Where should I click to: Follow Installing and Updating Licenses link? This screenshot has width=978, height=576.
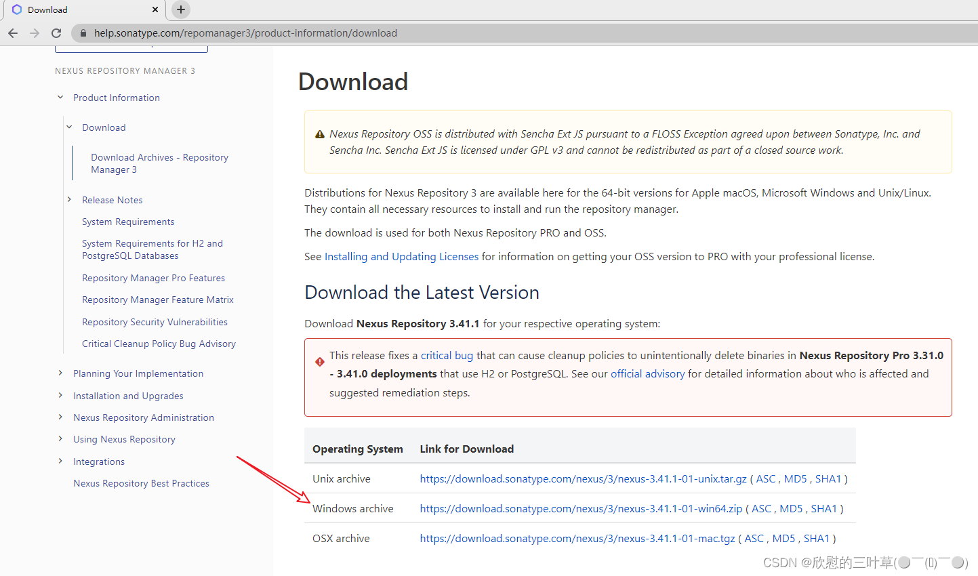pyautogui.click(x=401, y=256)
